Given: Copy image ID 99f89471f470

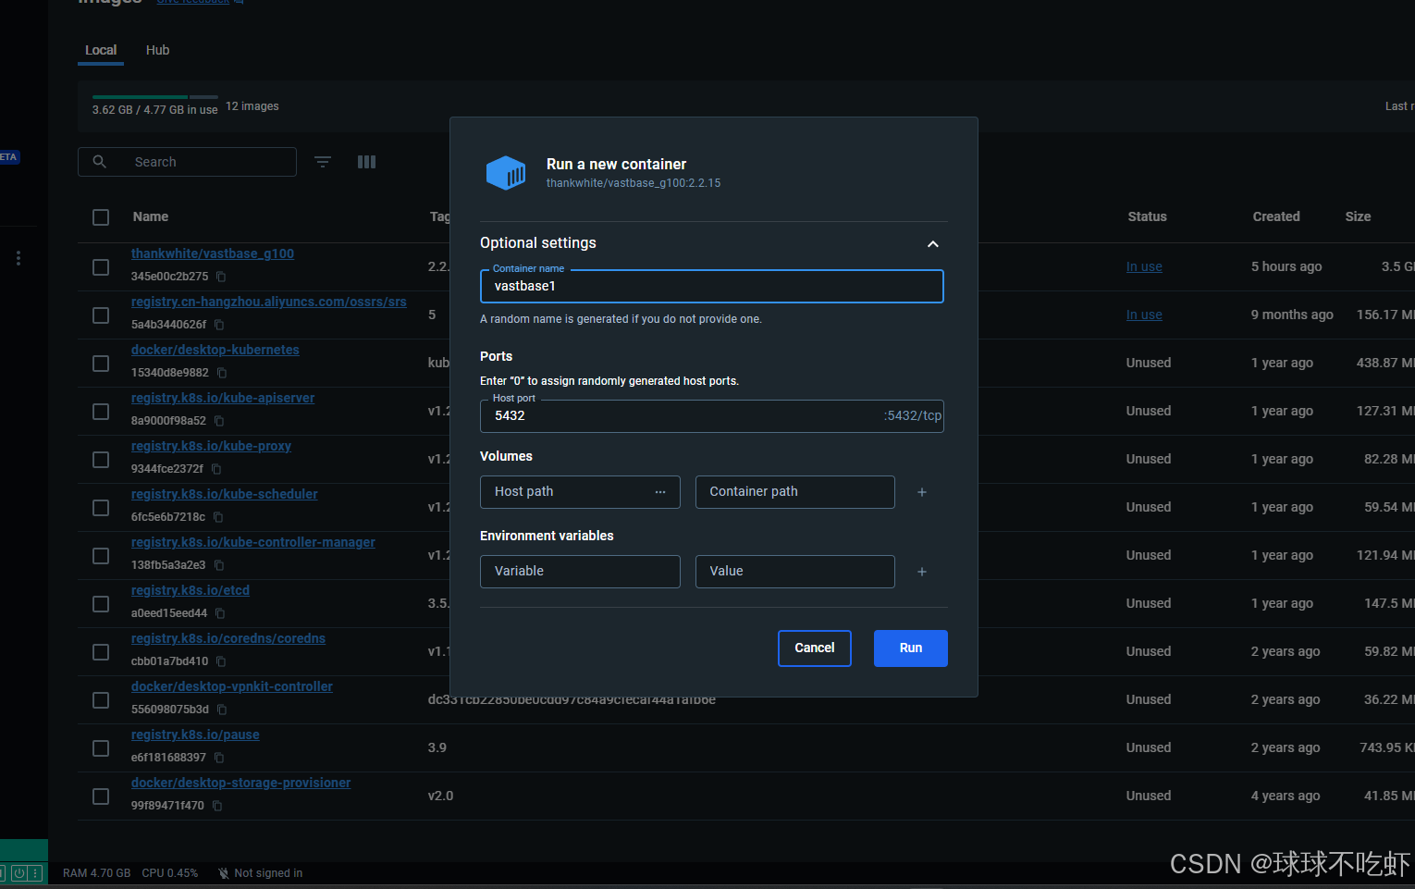Looking at the screenshot, I should pyautogui.click(x=217, y=806).
